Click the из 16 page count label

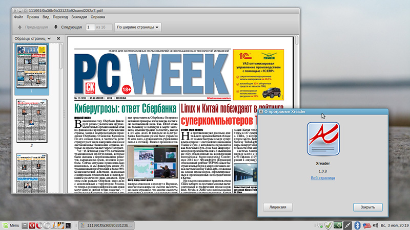click(100, 27)
